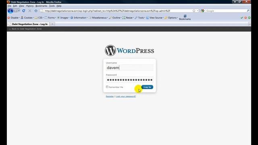The image size is (258, 145).
Task: Open the CSS toolbar dropdown
Action: (39, 18)
